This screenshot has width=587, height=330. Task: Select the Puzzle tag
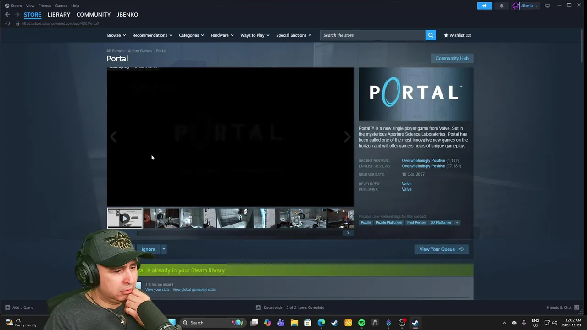pos(366,223)
